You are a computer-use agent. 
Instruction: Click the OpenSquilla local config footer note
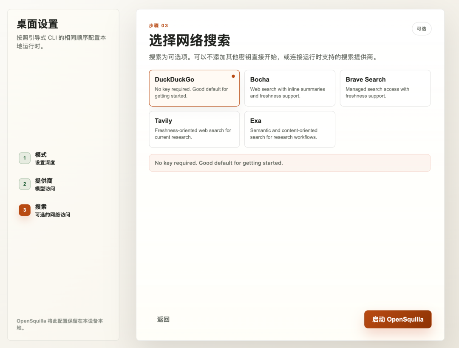[60, 324]
